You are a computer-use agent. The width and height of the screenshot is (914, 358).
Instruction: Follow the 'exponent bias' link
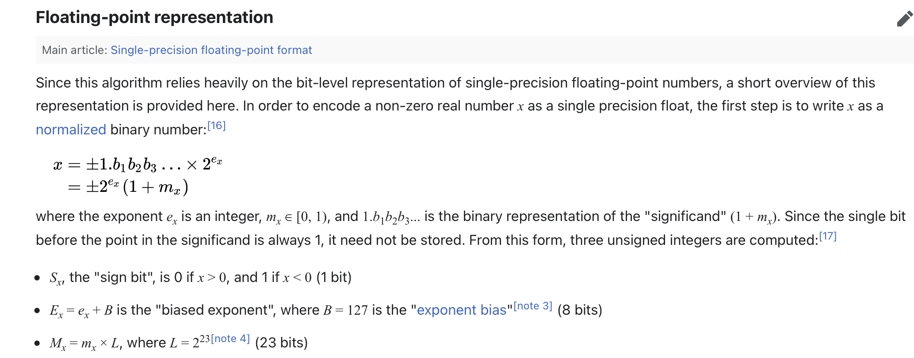click(x=462, y=310)
